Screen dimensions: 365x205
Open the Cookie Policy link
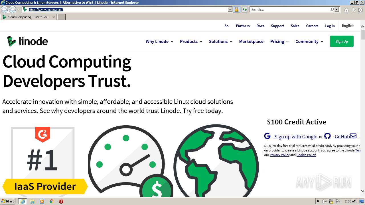(306, 155)
